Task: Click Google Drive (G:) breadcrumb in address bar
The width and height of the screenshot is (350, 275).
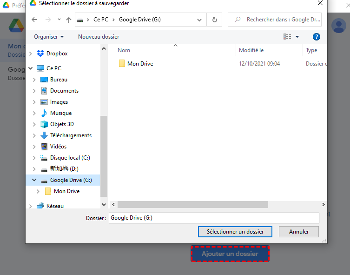Action: (x=140, y=20)
